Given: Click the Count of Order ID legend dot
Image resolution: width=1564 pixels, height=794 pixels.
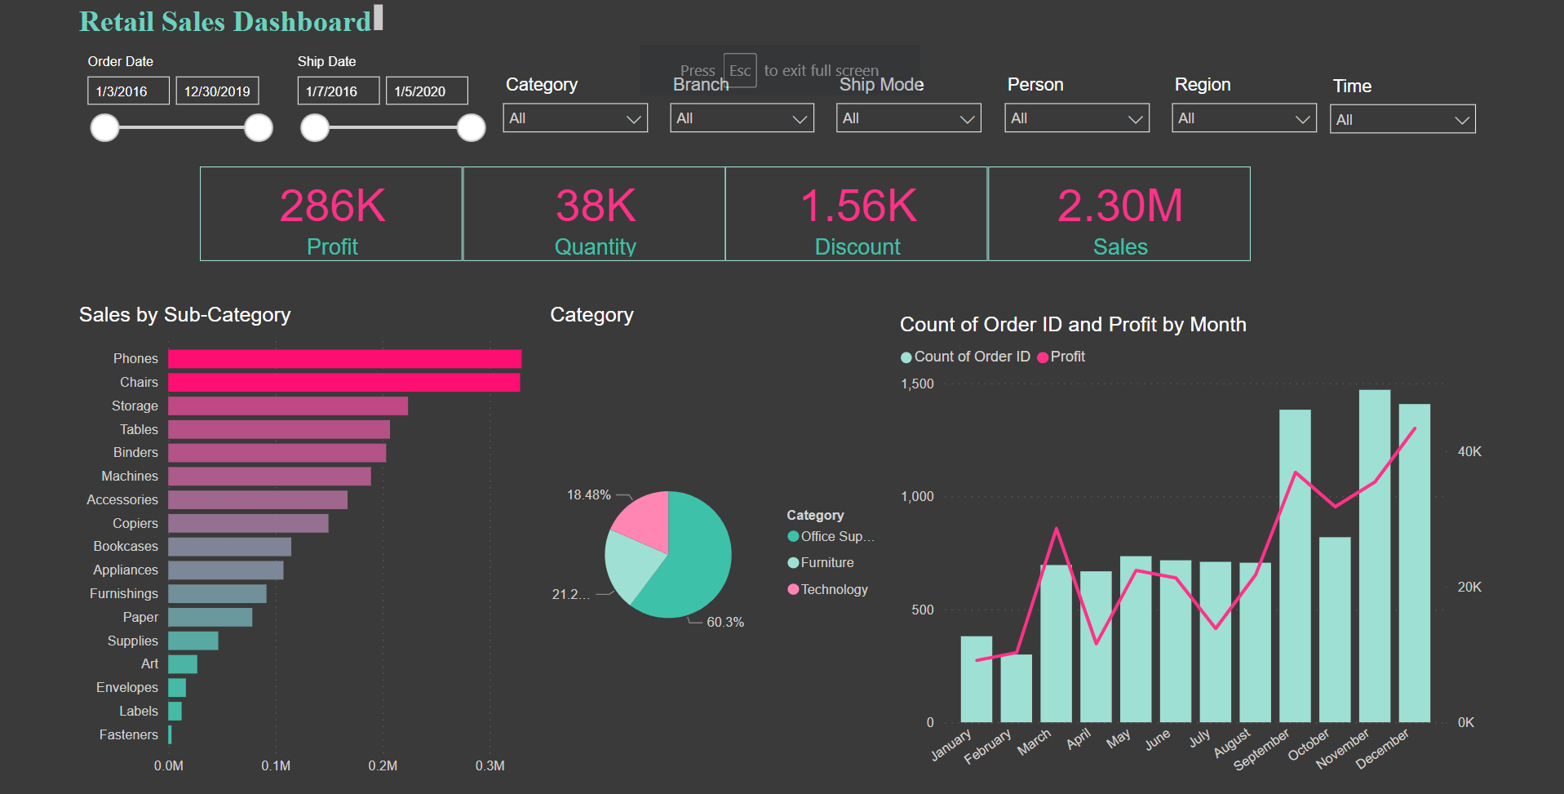Looking at the screenshot, I should pyautogui.click(x=906, y=357).
